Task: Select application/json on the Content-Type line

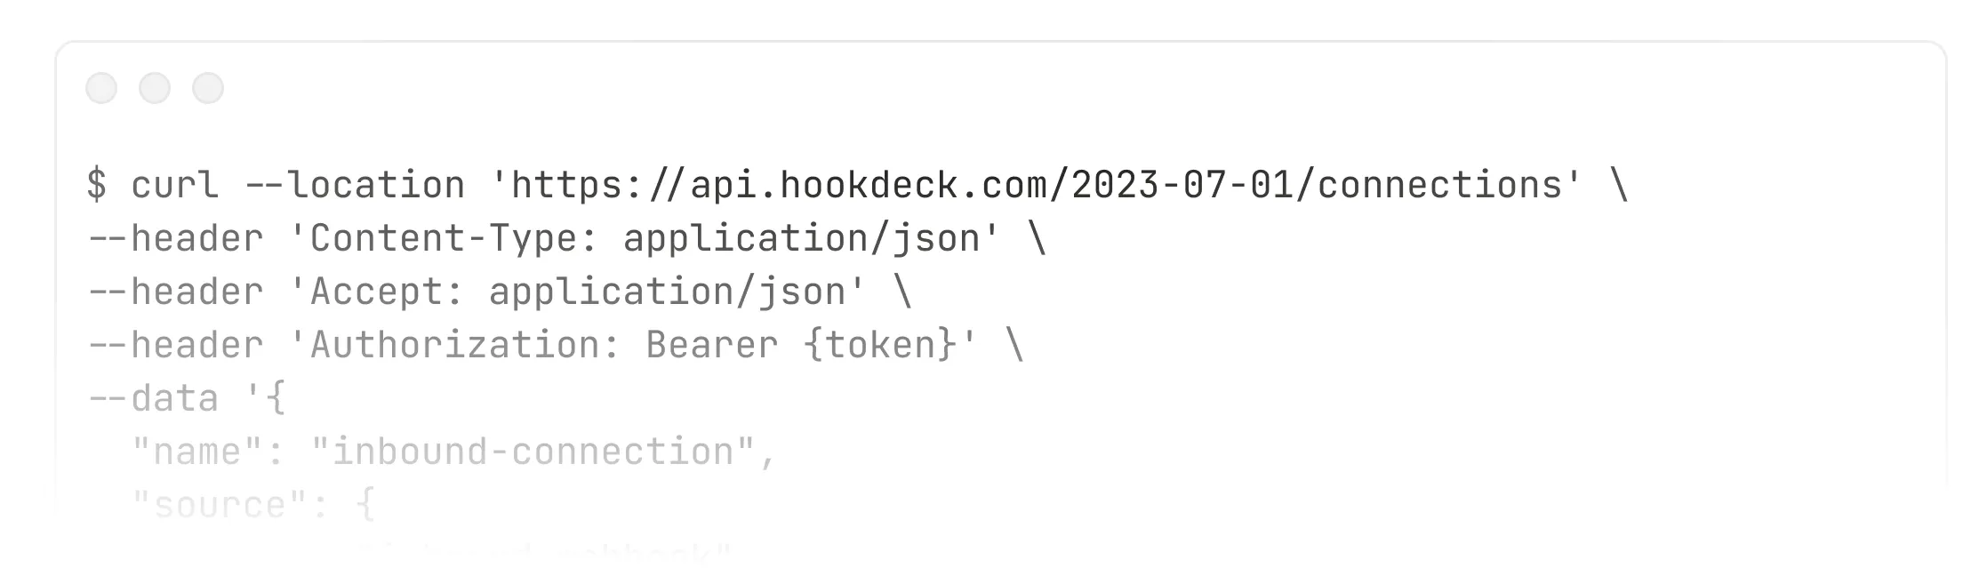Action: click(x=802, y=239)
